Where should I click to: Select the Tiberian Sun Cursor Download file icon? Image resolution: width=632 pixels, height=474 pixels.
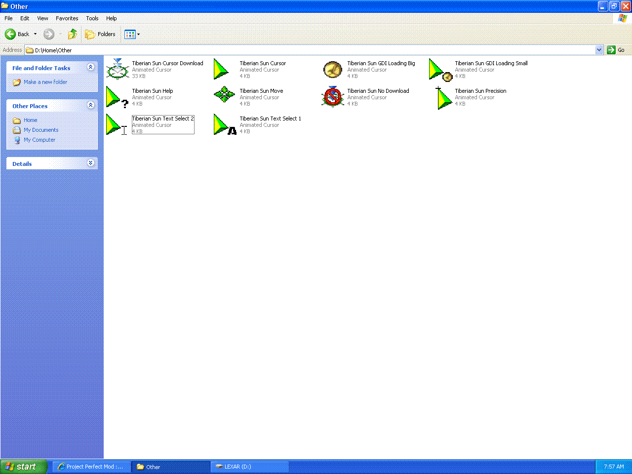(x=118, y=69)
